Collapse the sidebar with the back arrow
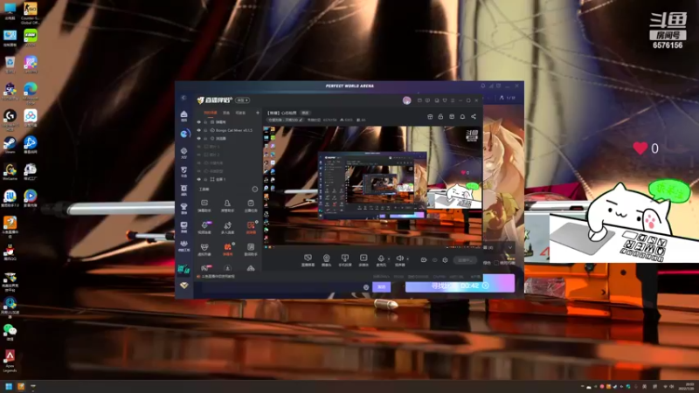 (x=183, y=98)
